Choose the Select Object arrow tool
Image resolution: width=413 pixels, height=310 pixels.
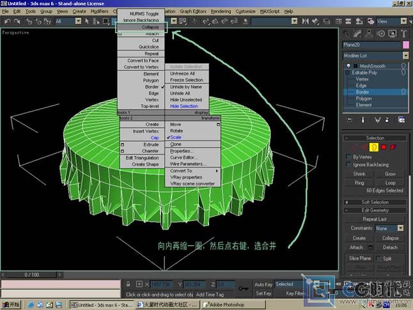click(87, 21)
